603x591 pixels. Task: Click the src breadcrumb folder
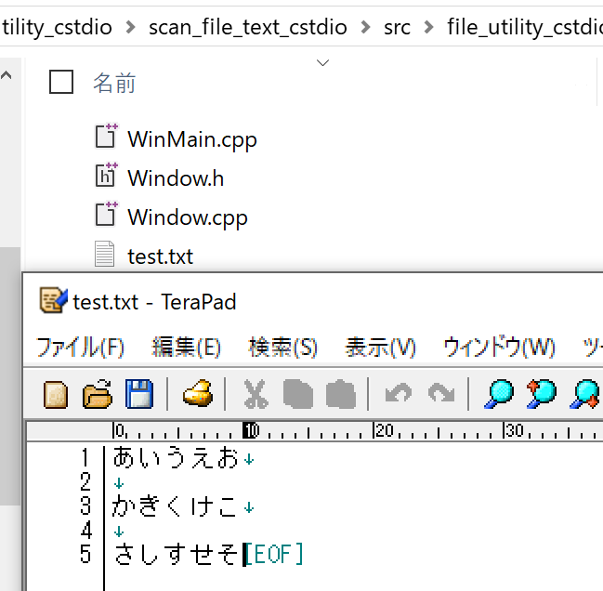397,28
